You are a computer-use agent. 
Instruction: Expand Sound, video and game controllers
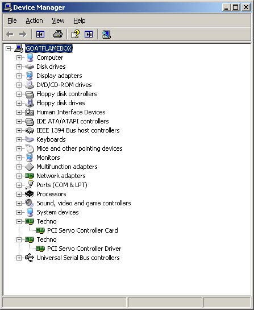click(x=19, y=203)
